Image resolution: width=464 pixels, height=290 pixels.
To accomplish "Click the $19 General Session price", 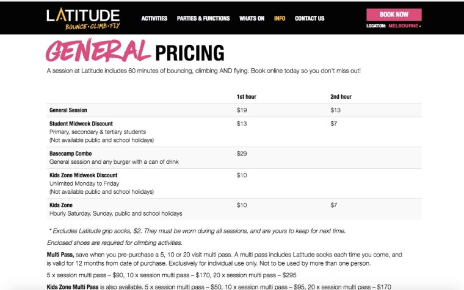I will coord(241,110).
